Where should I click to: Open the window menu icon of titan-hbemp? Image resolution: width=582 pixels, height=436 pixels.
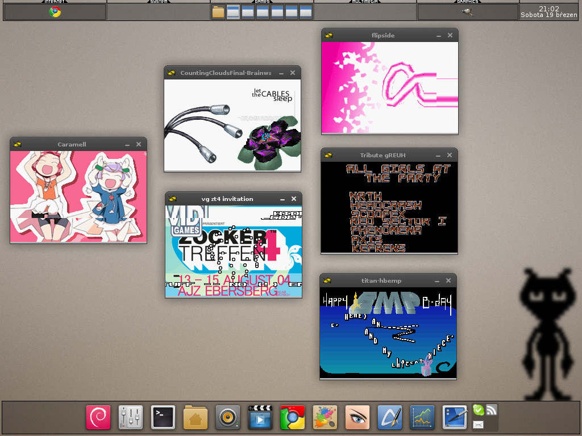coord(327,280)
